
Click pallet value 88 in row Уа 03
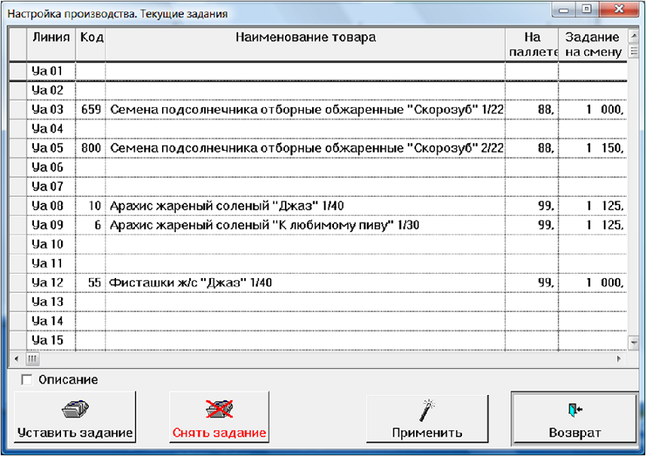[x=546, y=109]
